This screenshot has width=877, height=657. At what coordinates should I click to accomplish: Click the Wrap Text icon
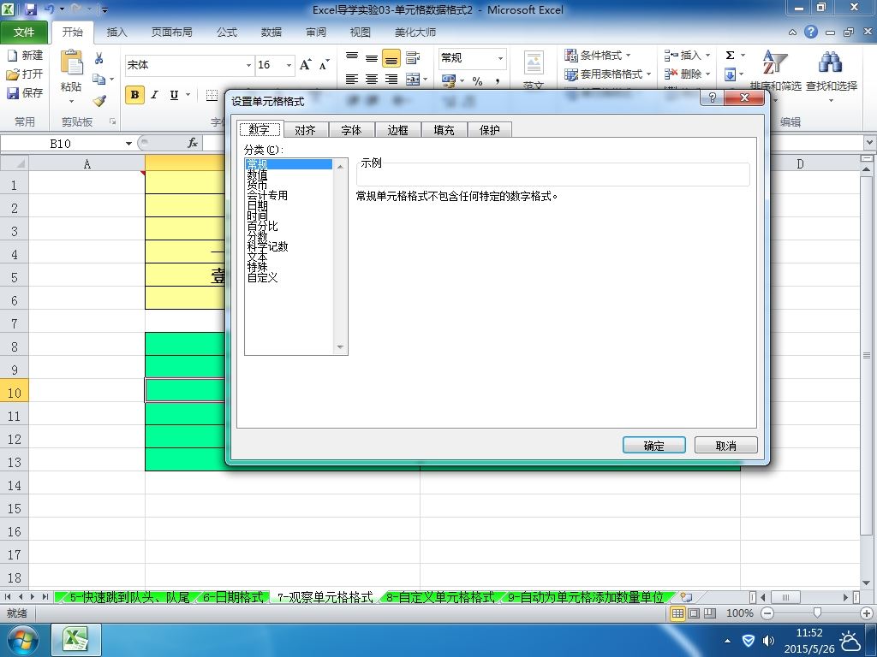[413, 57]
